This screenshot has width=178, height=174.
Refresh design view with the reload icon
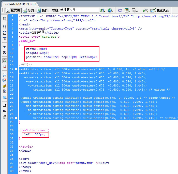[120, 10]
